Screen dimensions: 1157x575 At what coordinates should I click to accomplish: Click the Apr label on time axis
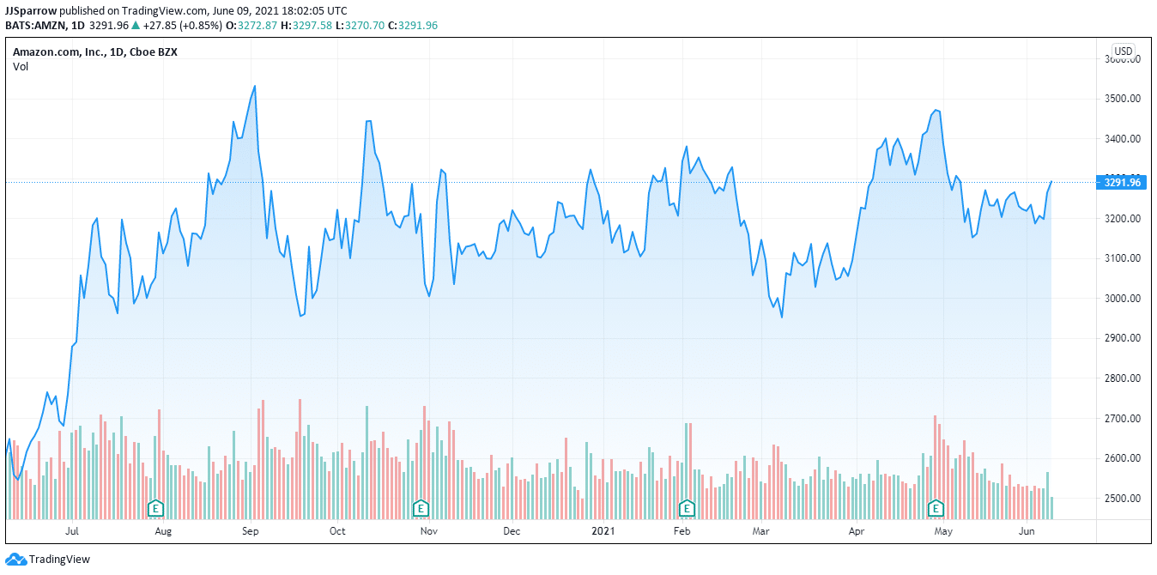click(x=857, y=531)
